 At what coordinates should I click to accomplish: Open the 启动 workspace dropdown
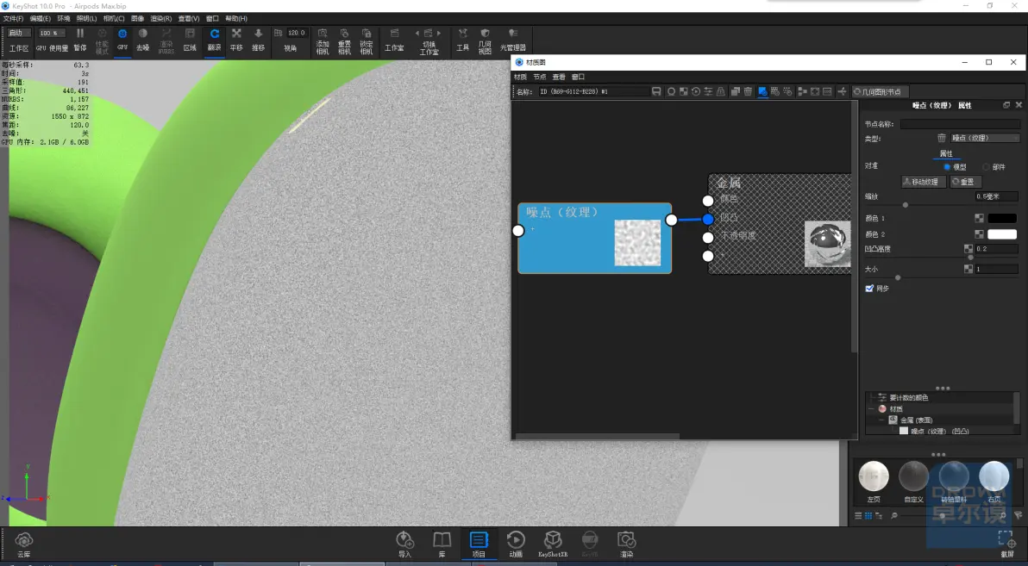[19, 33]
